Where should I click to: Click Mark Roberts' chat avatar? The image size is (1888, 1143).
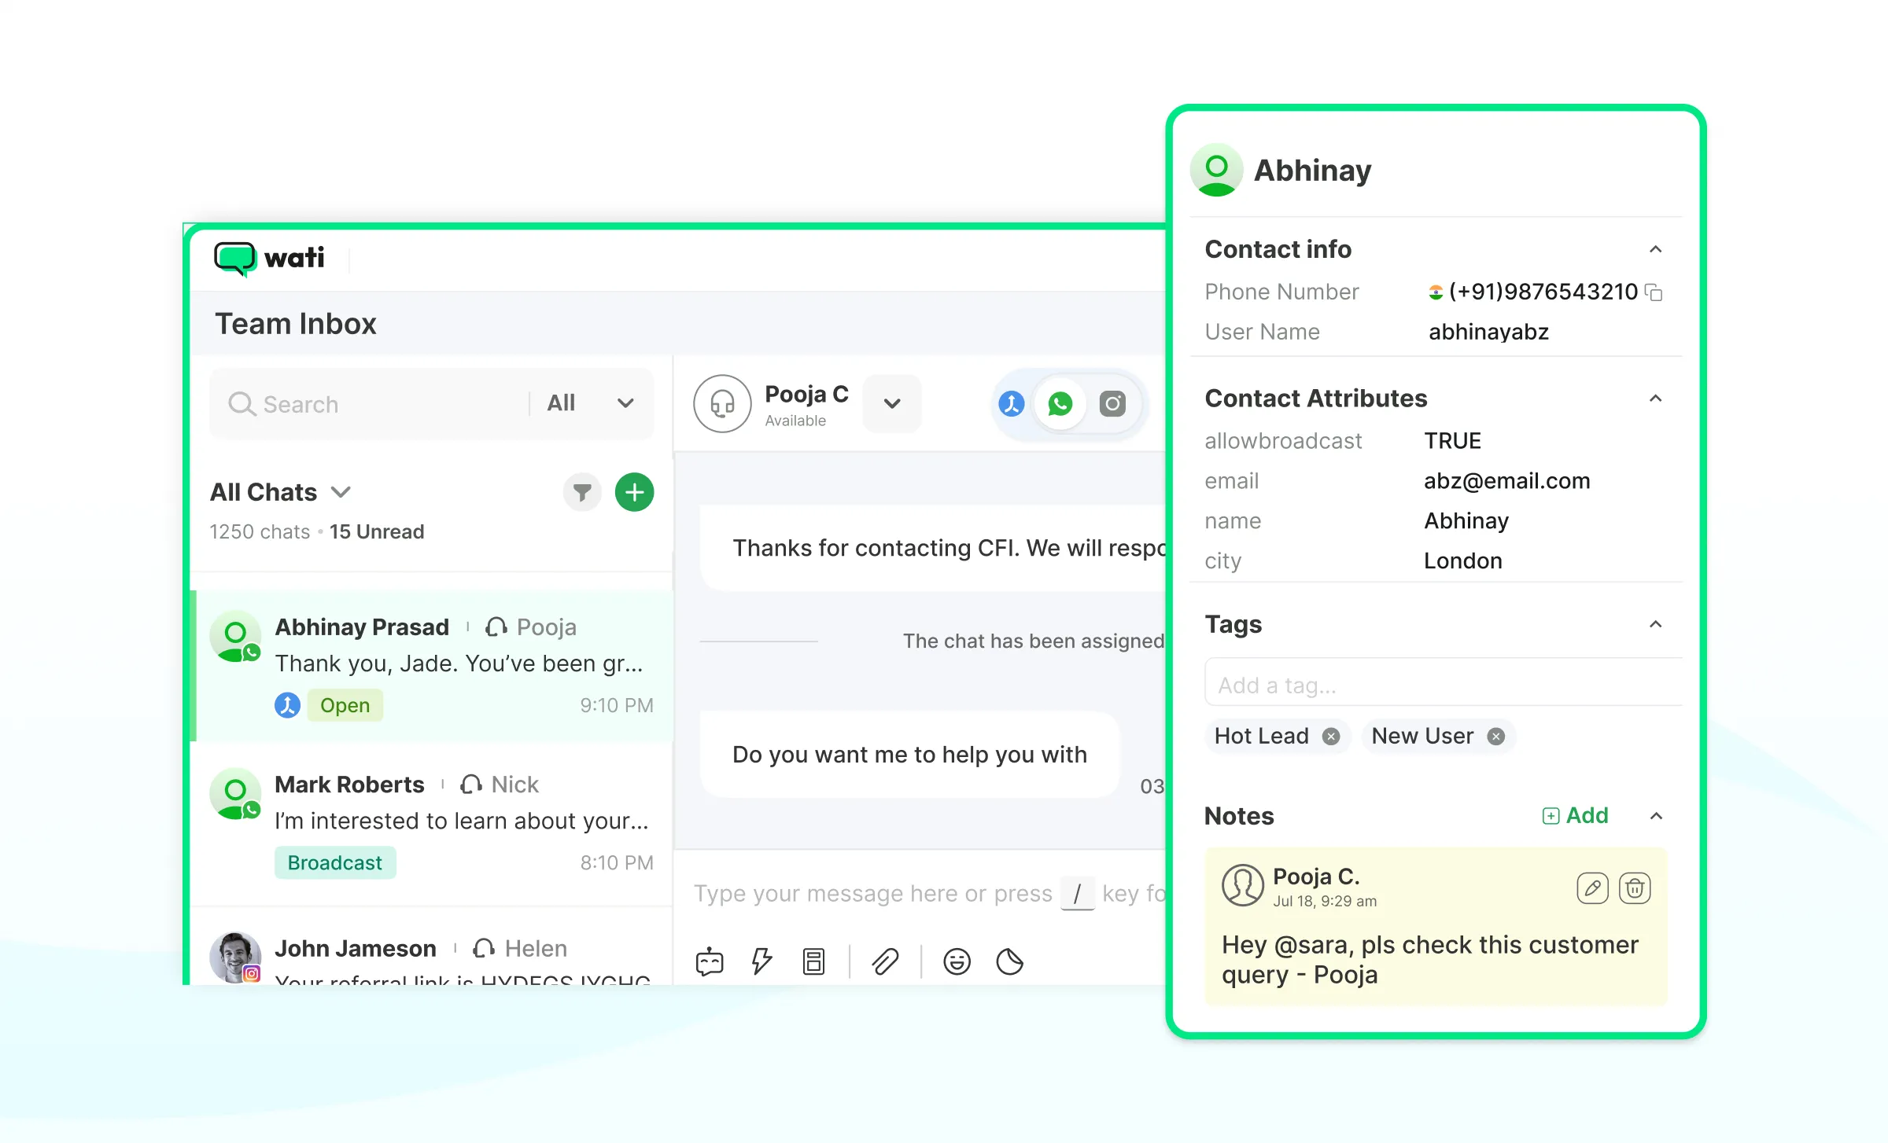coord(235,794)
